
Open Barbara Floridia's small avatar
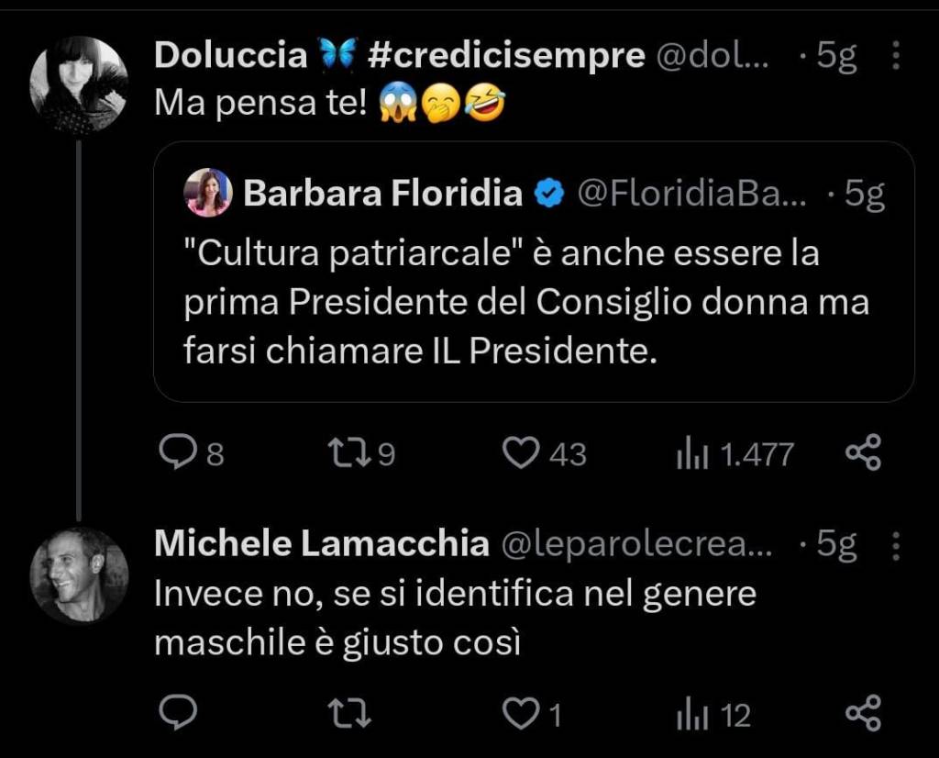pyautogui.click(x=209, y=194)
